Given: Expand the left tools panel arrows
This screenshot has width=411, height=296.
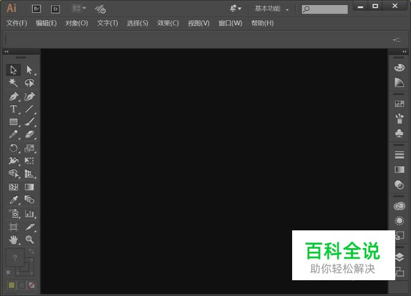Looking at the screenshot, I should (6, 52).
